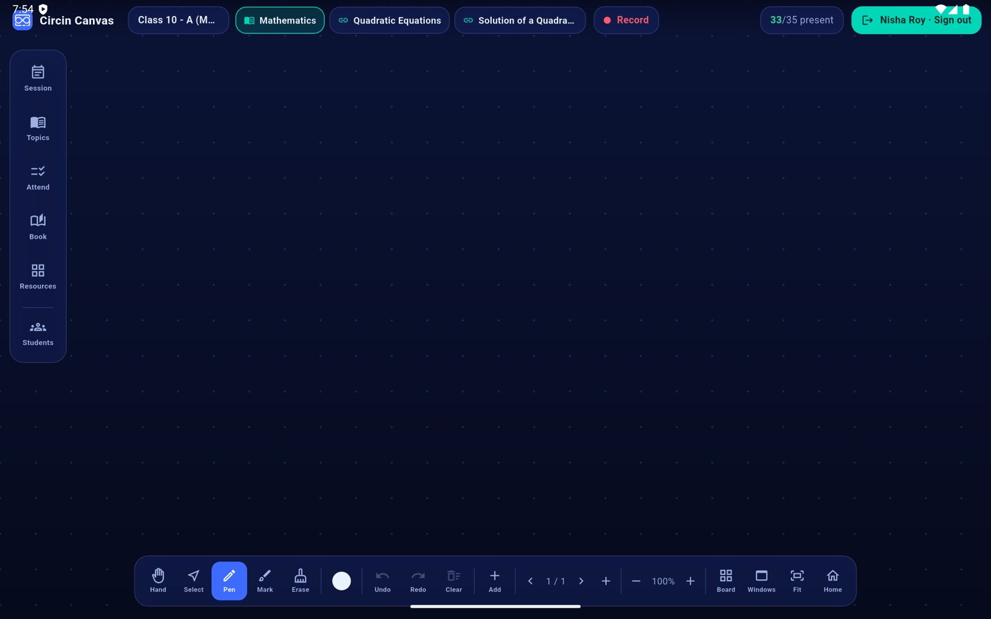Open the Quadratic Equations chapter chip
The width and height of the screenshot is (991, 619).
(x=390, y=20)
